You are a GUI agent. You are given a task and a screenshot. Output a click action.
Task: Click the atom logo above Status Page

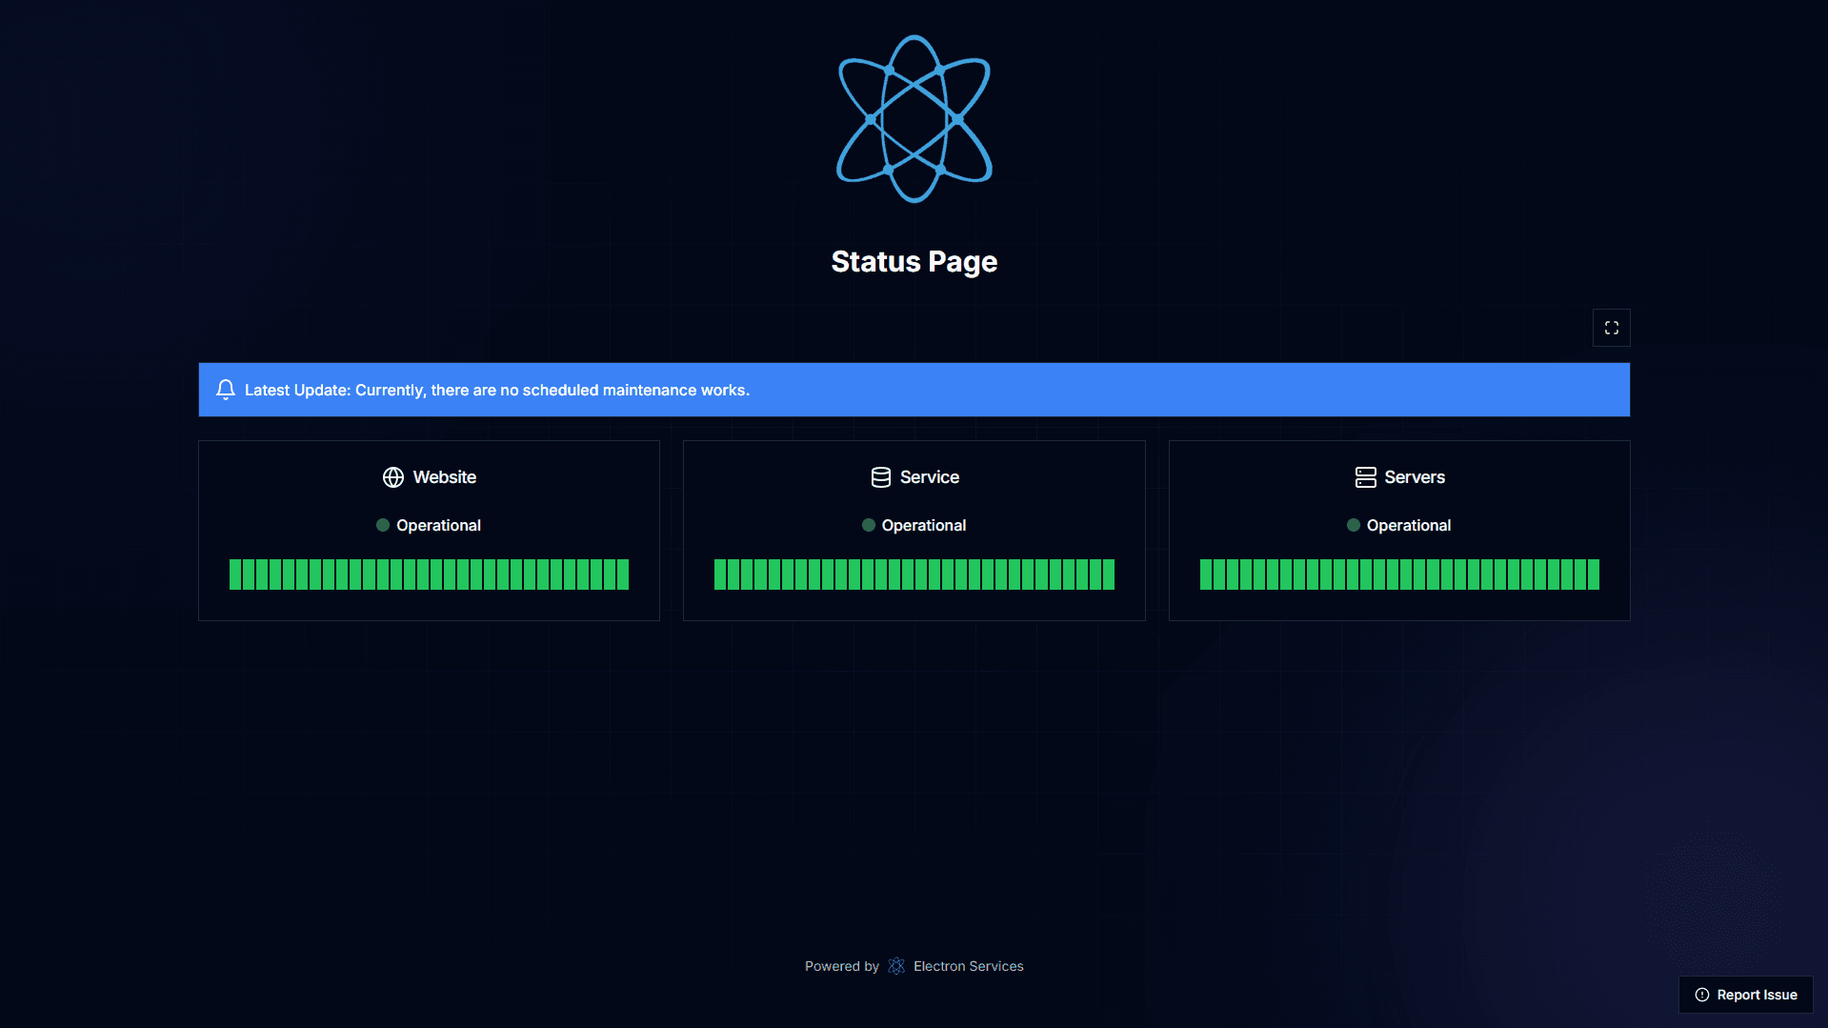914,119
